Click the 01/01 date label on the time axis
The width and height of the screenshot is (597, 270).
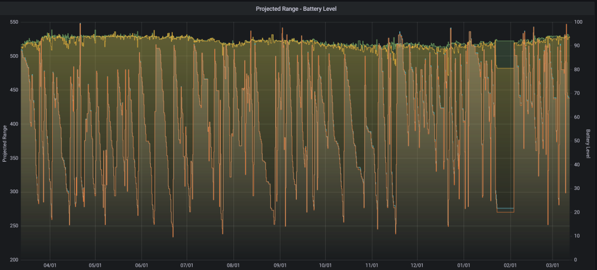pos(463,266)
